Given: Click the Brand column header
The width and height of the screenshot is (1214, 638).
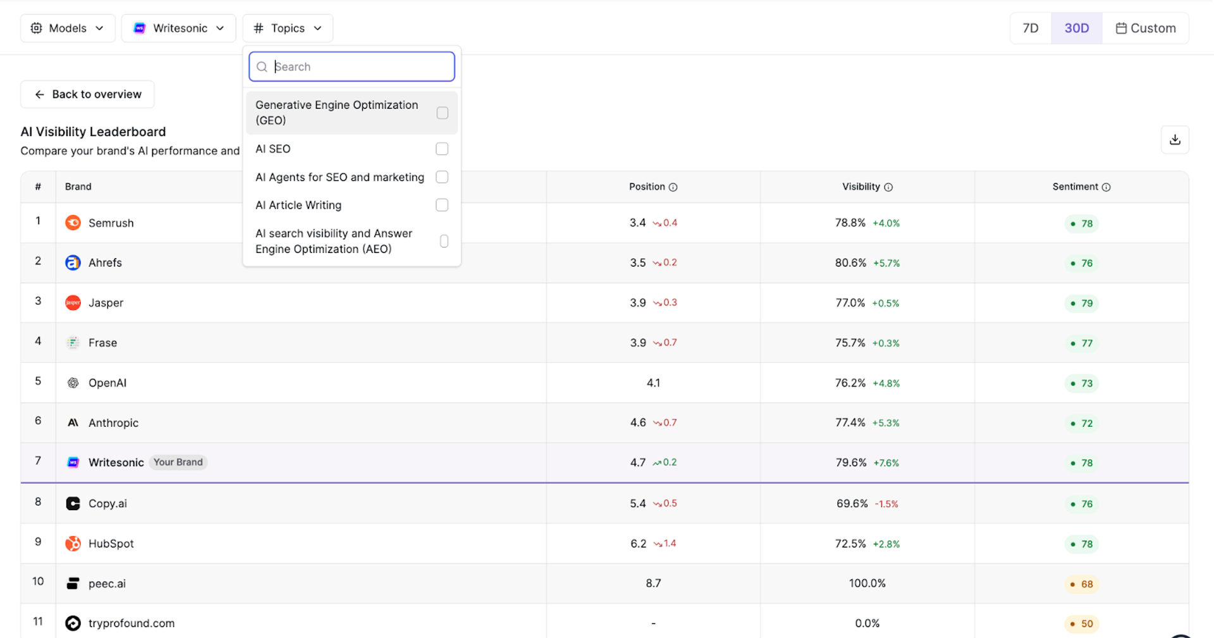Looking at the screenshot, I should coord(78,187).
